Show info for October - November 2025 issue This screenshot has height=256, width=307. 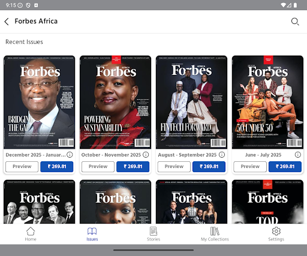[146, 155]
